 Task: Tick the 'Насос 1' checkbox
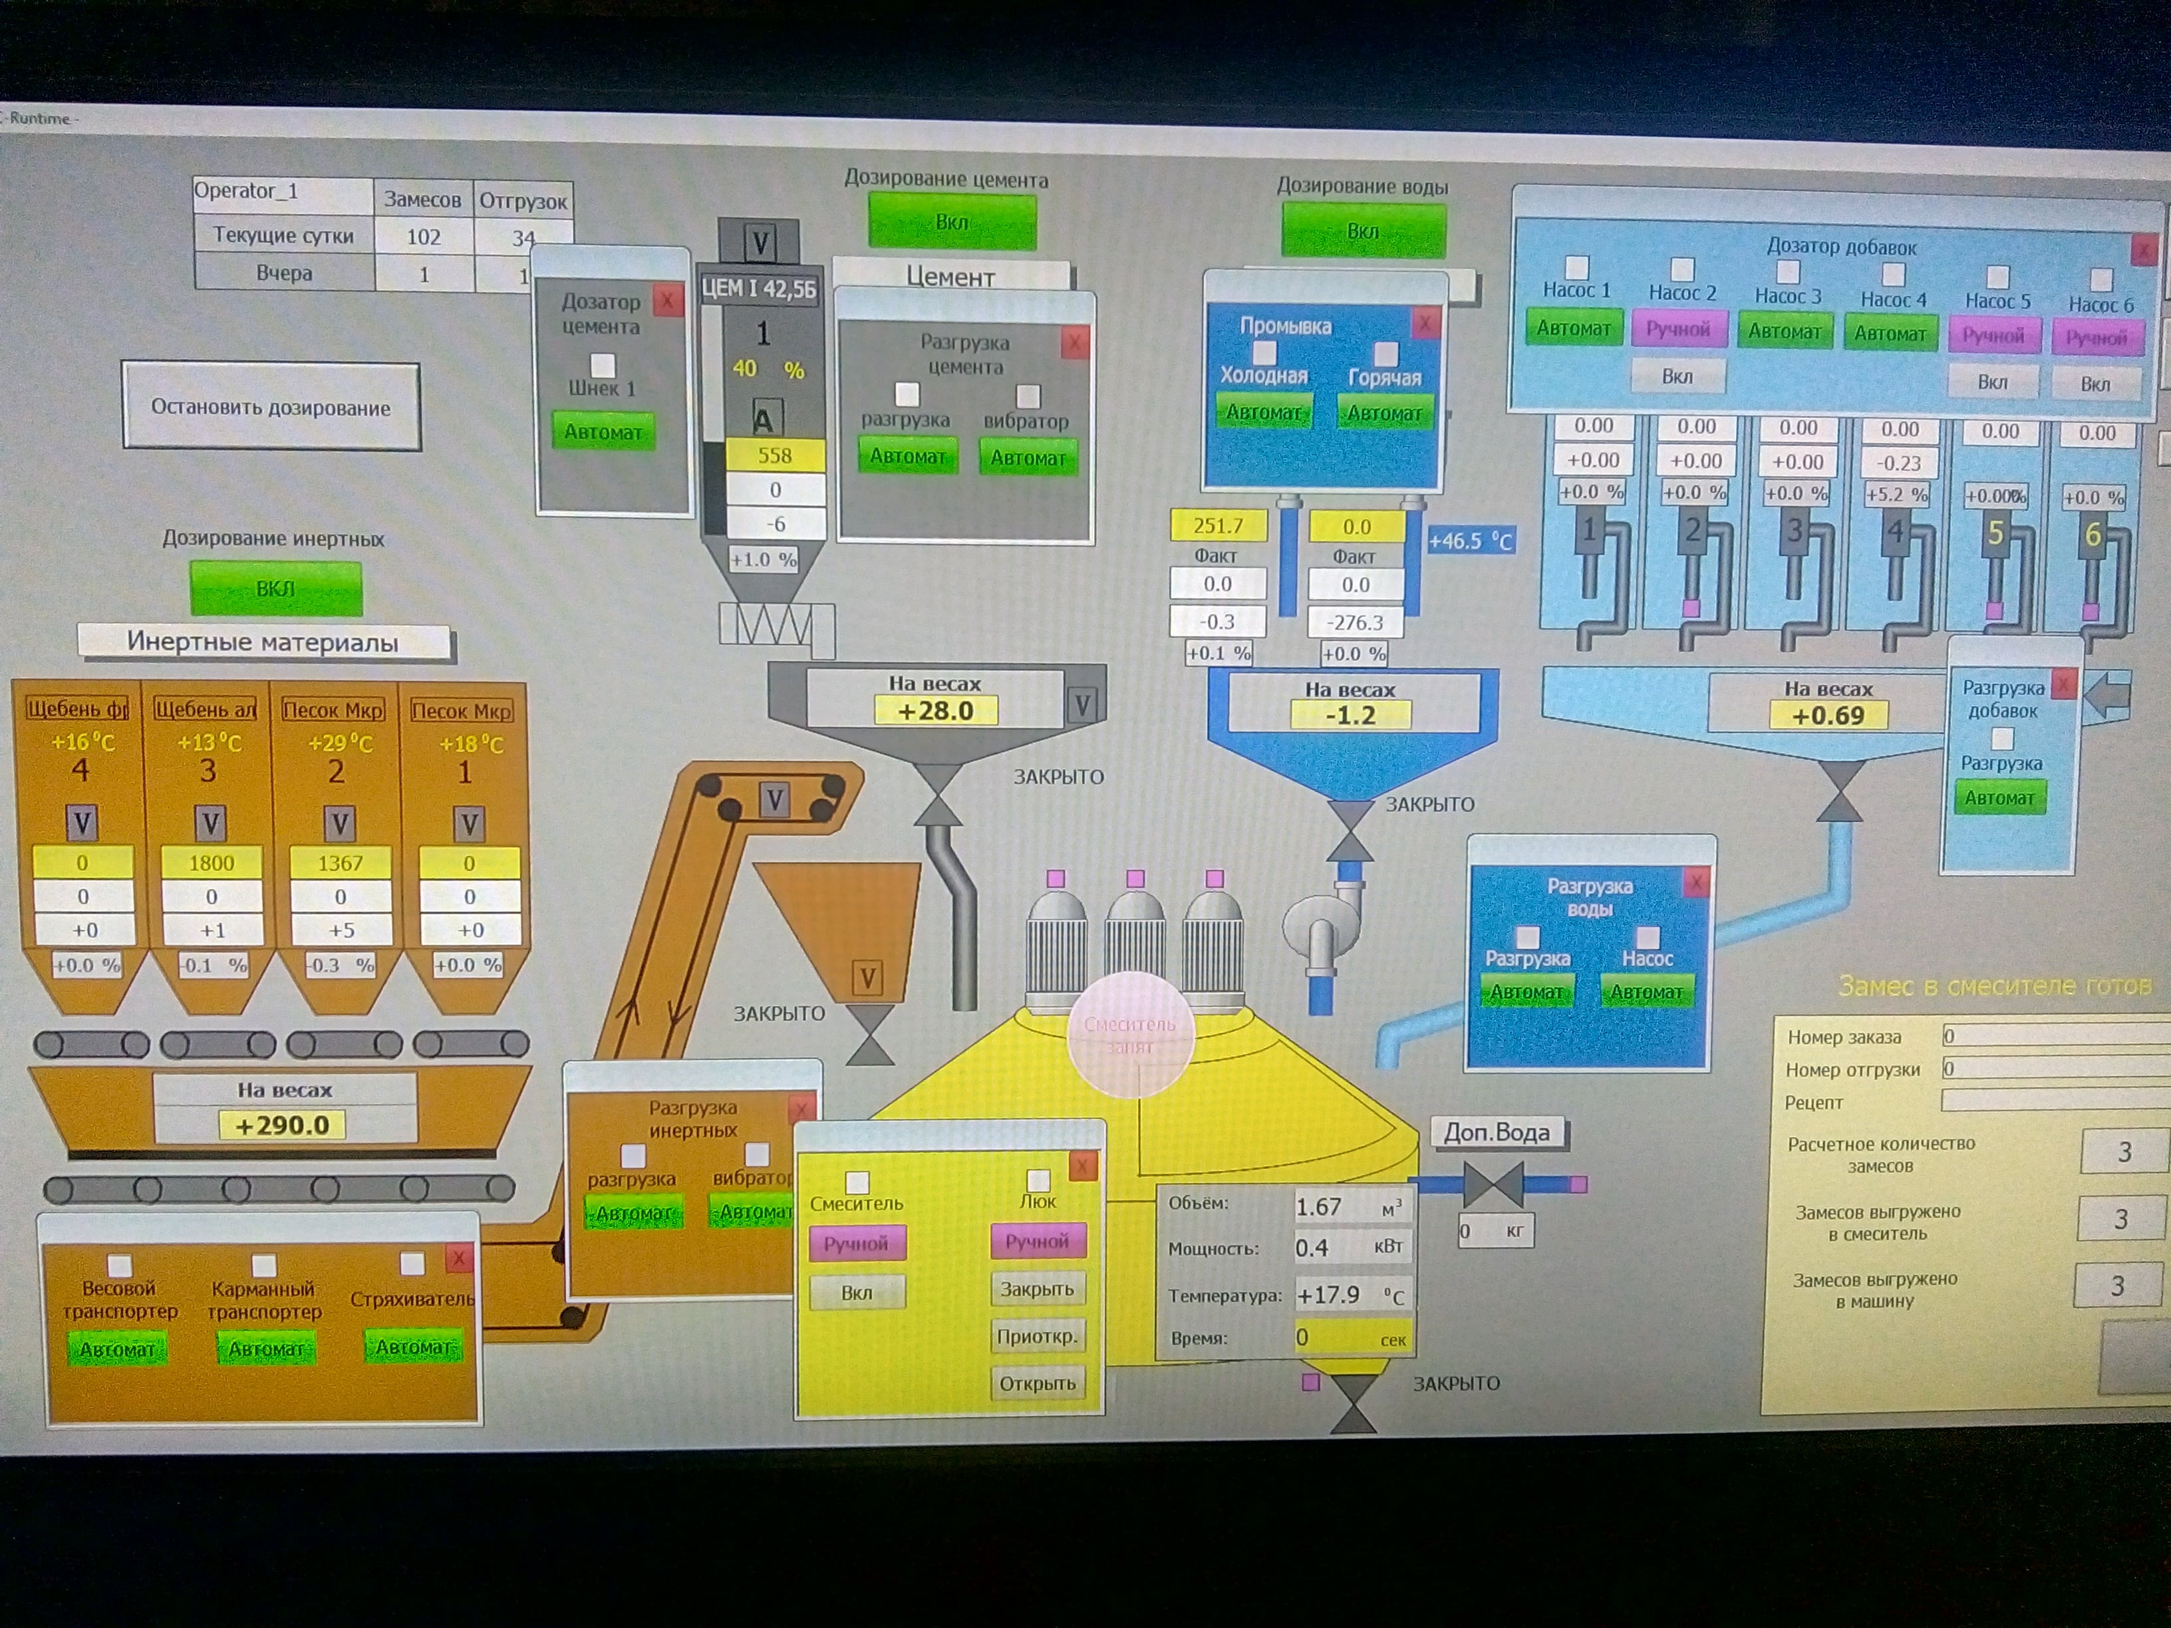[1576, 267]
